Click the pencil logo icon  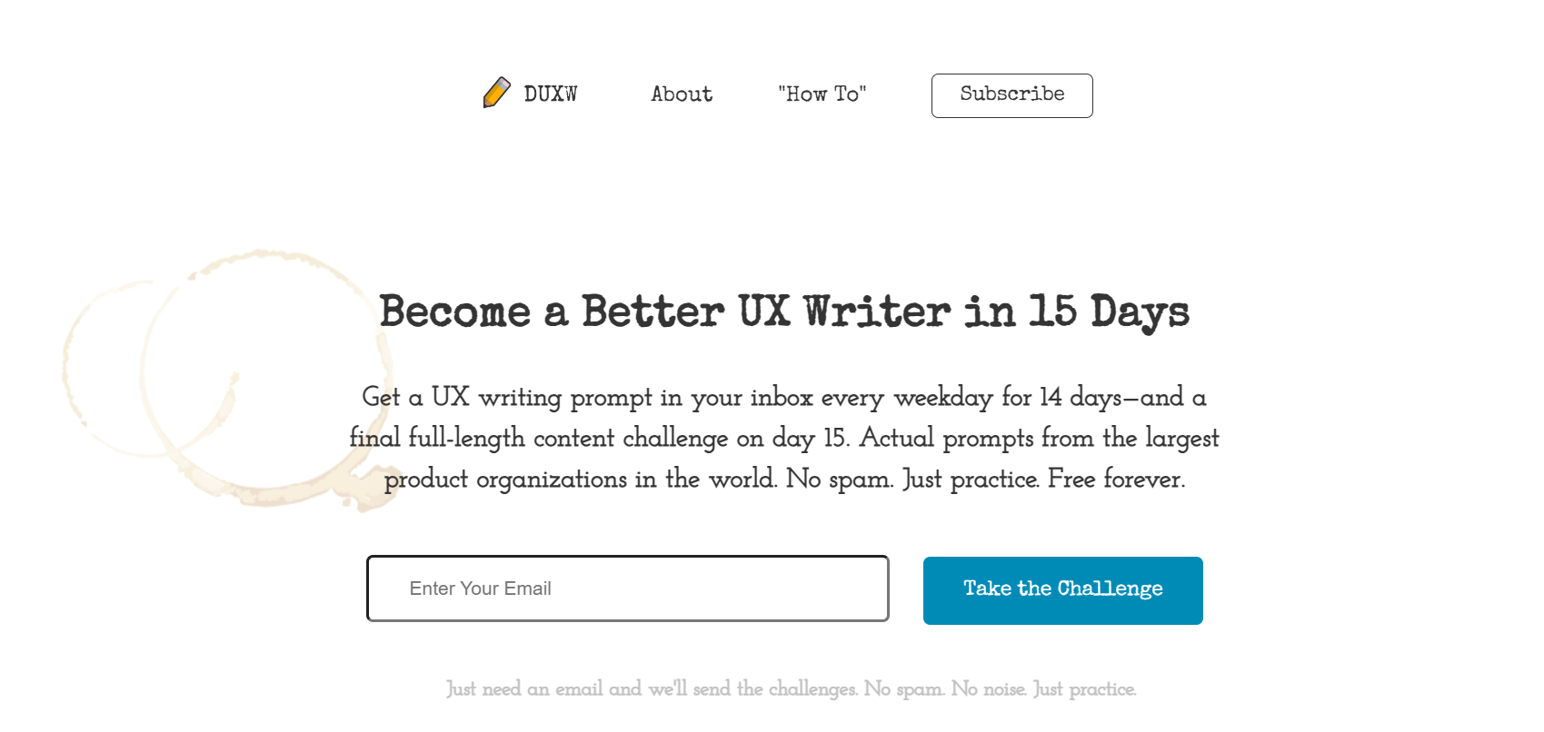[x=496, y=93]
